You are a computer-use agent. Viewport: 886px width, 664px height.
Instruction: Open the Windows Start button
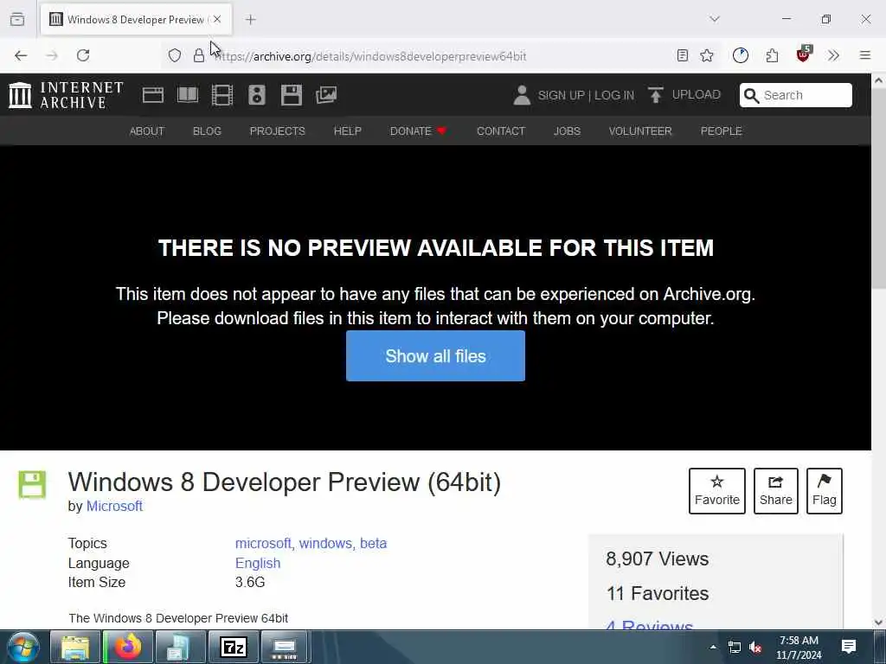[x=22, y=647]
